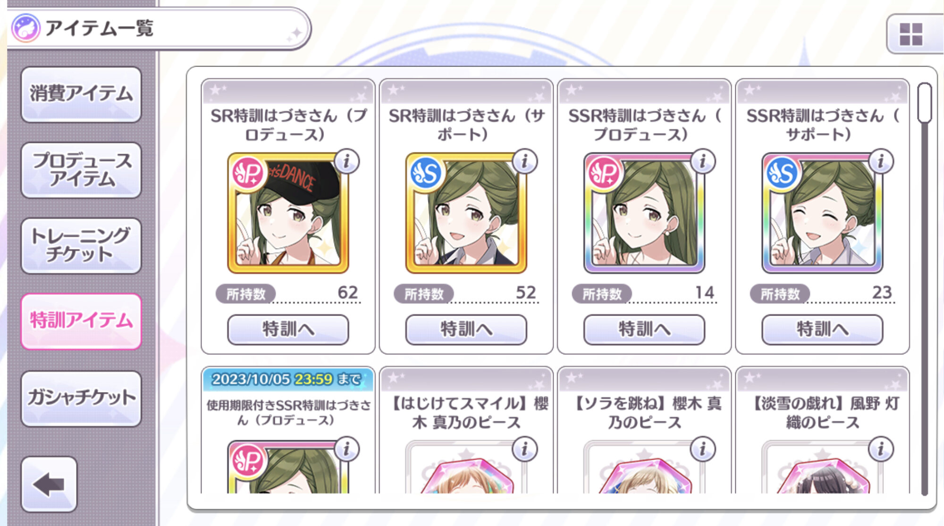
Task: Open info for 使用期限付きSSR特訓はづきさん
Action: (346, 449)
